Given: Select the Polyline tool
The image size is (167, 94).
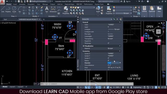Looking at the screenshot, I should (8, 9).
